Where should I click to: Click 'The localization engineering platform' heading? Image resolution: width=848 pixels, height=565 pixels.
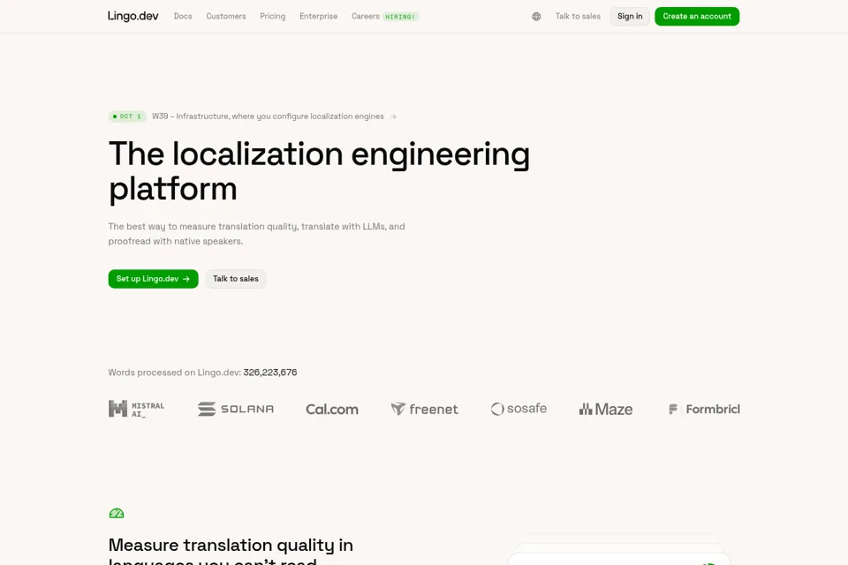(x=319, y=171)
